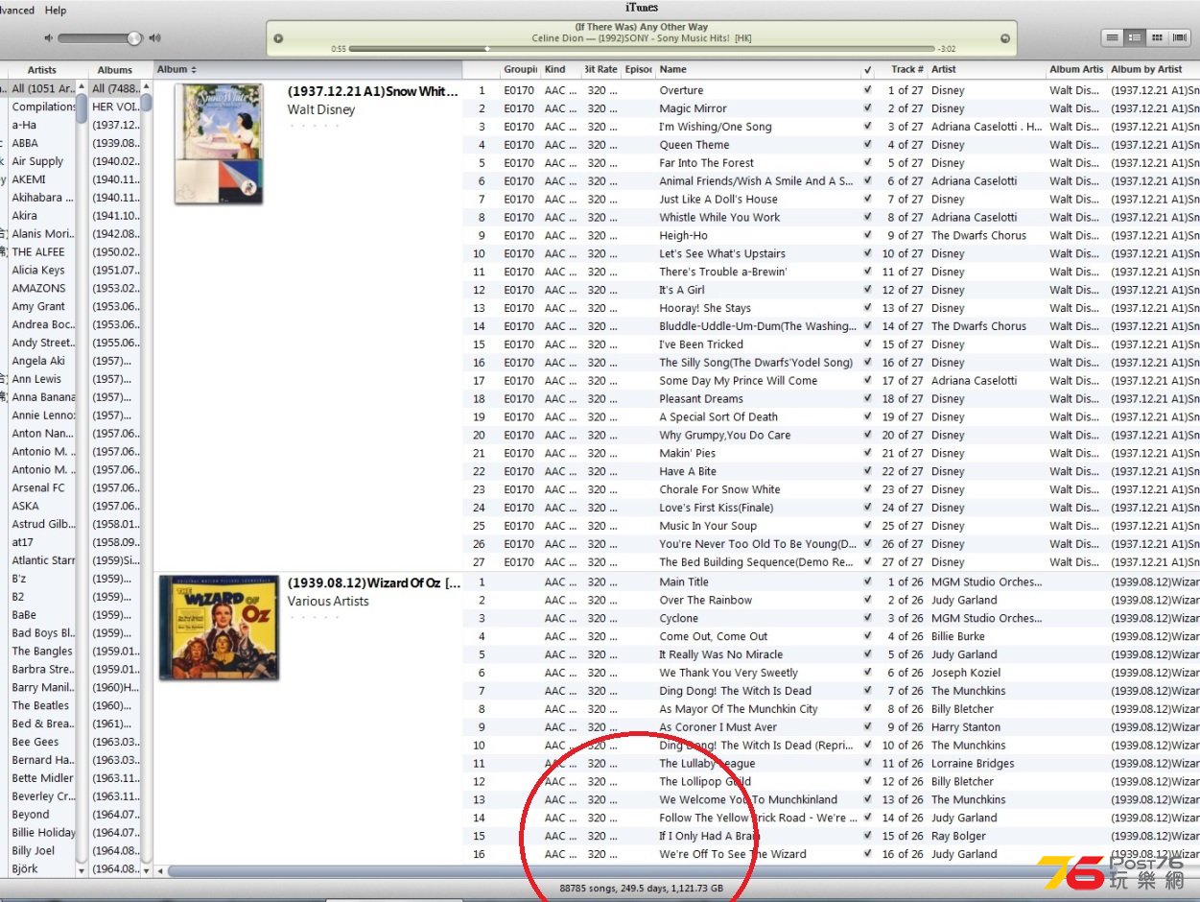Click the Albums browser column header
Image resolution: width=1200 pixels, height=902 pixels.
[115, 70]
